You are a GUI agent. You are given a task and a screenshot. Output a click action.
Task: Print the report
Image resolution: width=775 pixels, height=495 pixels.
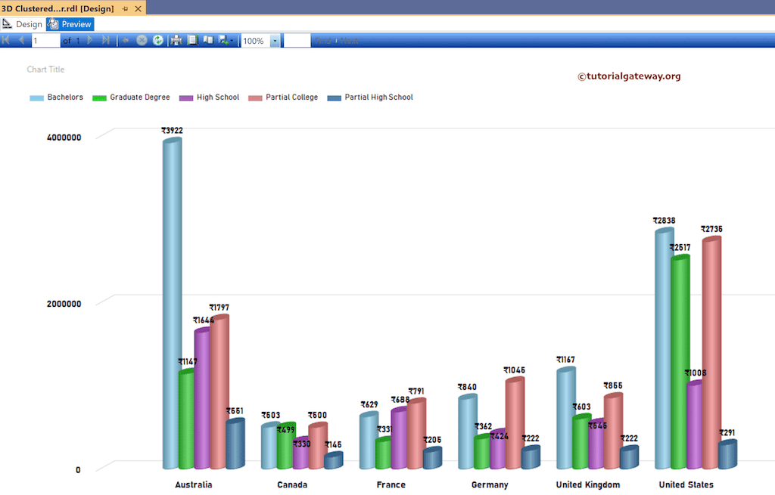pyautogui.click(x=175, y=40)
